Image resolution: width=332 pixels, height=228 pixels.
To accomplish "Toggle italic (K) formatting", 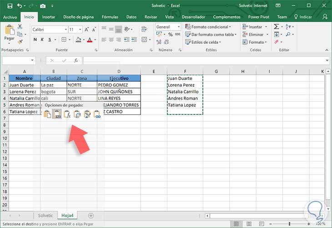I will [42, 40].
